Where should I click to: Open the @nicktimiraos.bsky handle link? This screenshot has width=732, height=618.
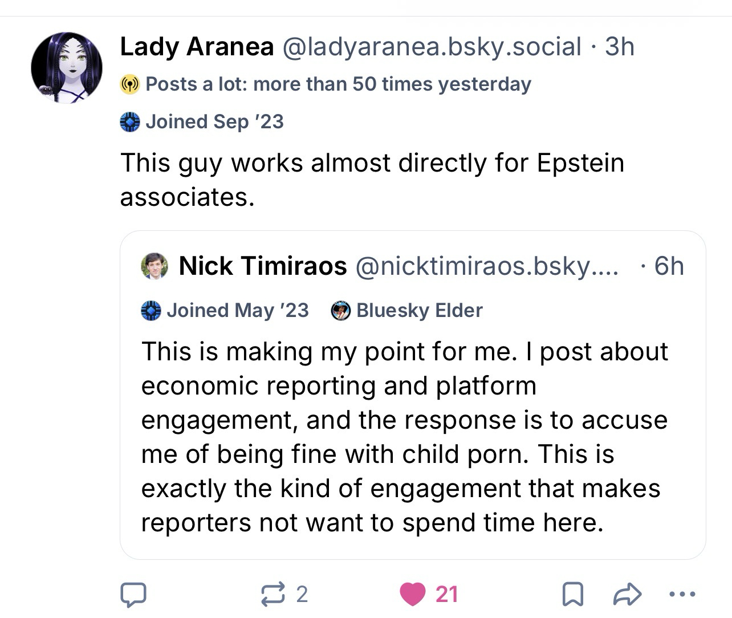click(487, 266)
